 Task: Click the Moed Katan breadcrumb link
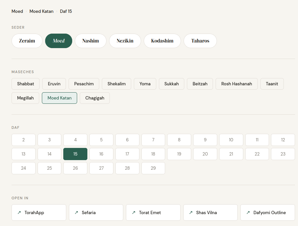[x=41, y=11]
